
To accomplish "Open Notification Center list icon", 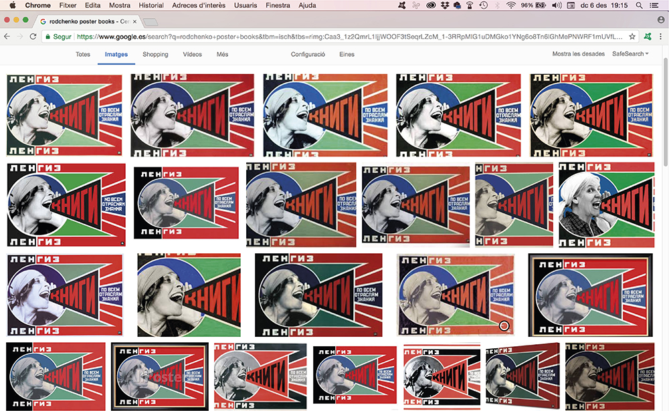I will 653,5.
